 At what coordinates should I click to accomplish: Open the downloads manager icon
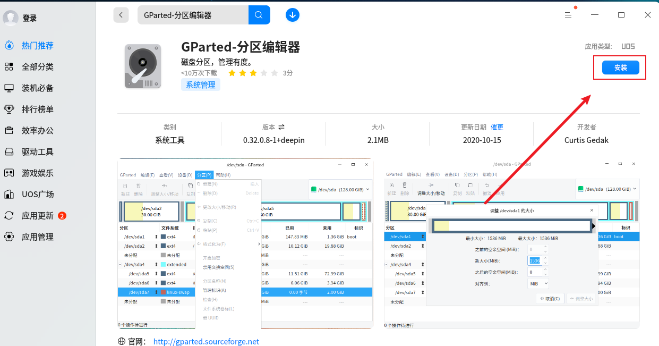292,15
